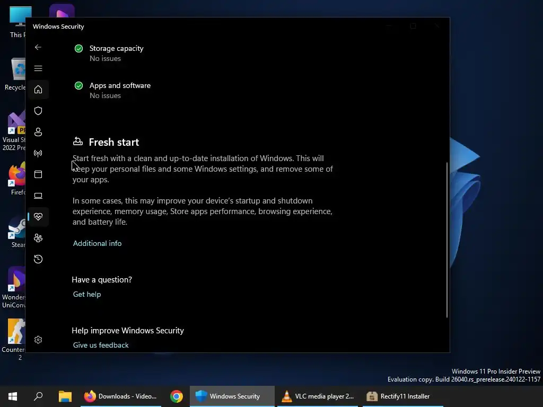This screenshot has width=543, height=407.
Task: Open App & browser control icon
Action: click(x=38, y=174)
